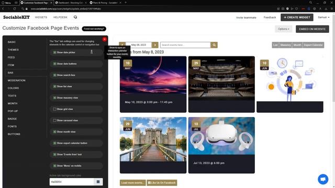
Task: Open the Opera Menu button
Action: click(6, 3)
